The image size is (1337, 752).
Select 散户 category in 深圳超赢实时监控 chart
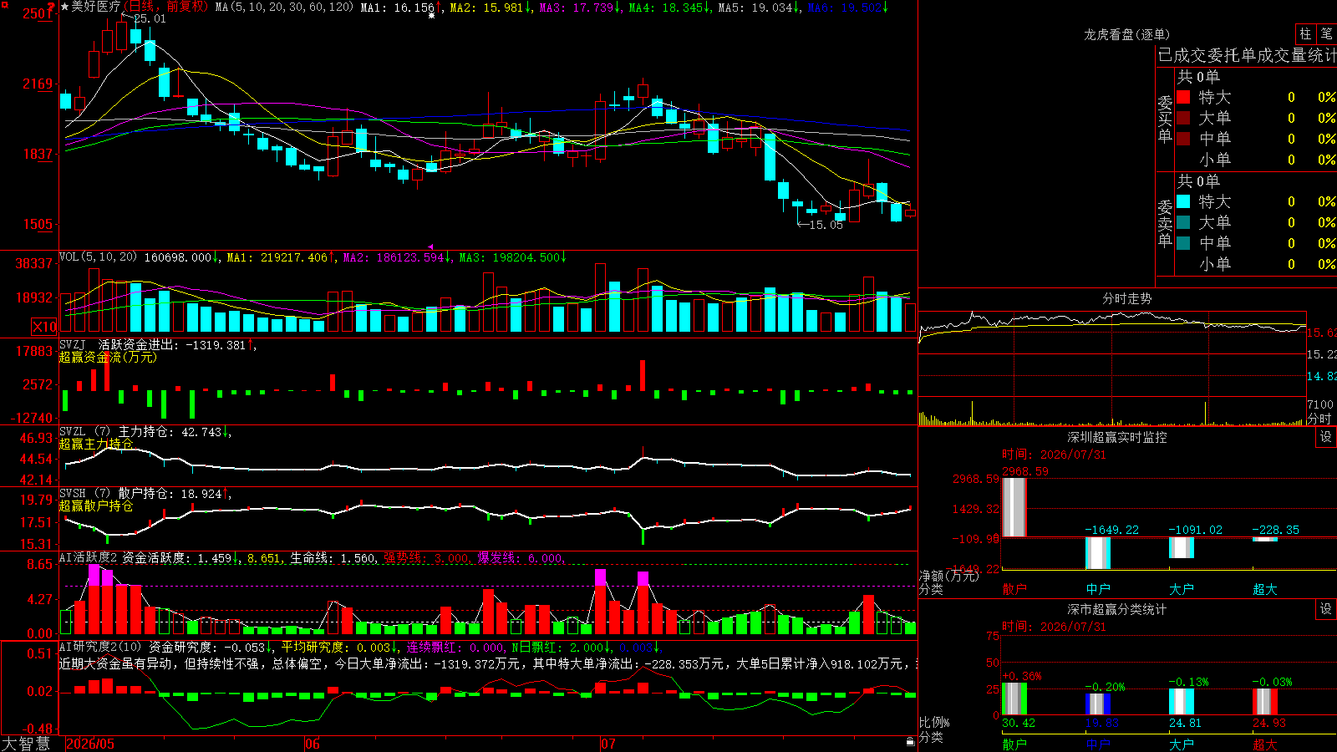pyautogui.click(x=1014, y=589)
